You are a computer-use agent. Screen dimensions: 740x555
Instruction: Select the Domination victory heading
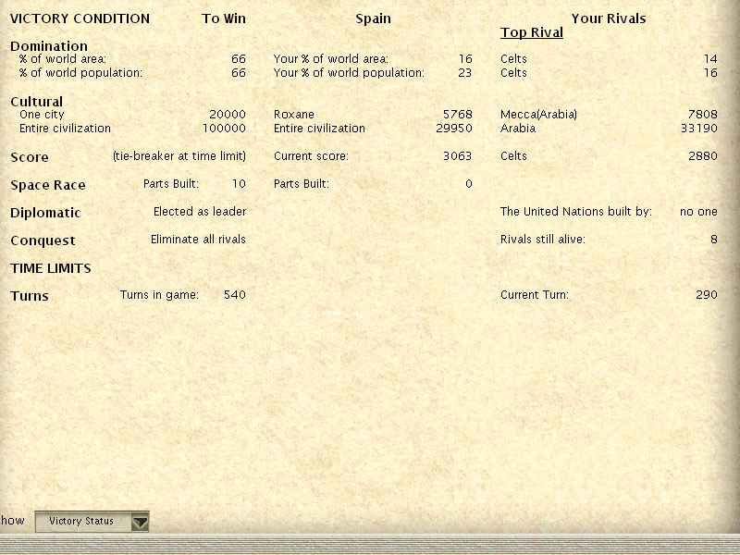(49, 46)
